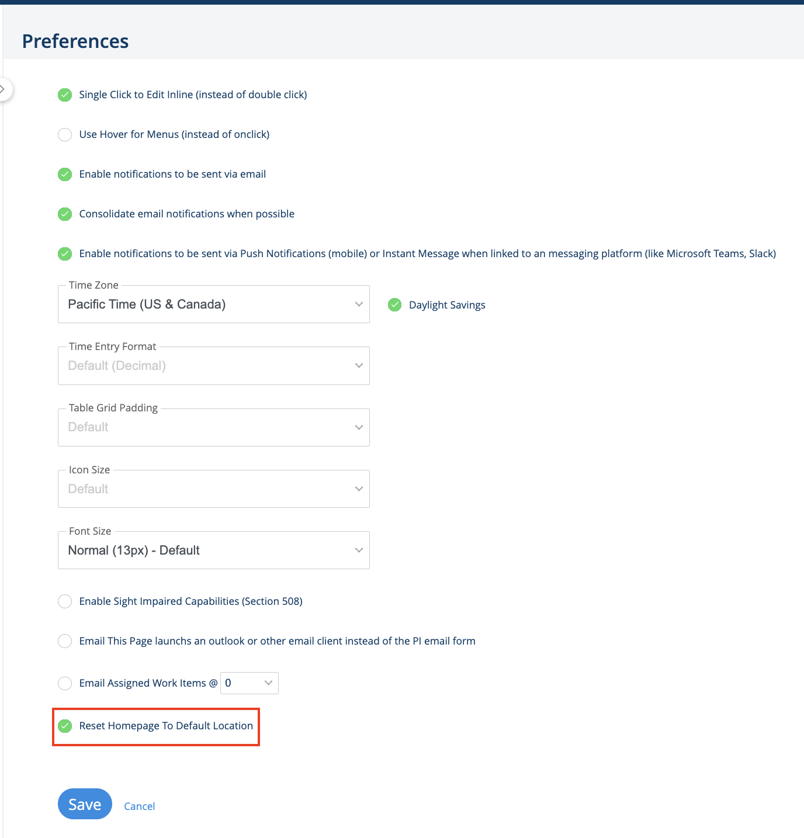The width and height of the screenshot is (804, 838).
Task: Expand the collapsed side panel arrow
Action: 4,89
